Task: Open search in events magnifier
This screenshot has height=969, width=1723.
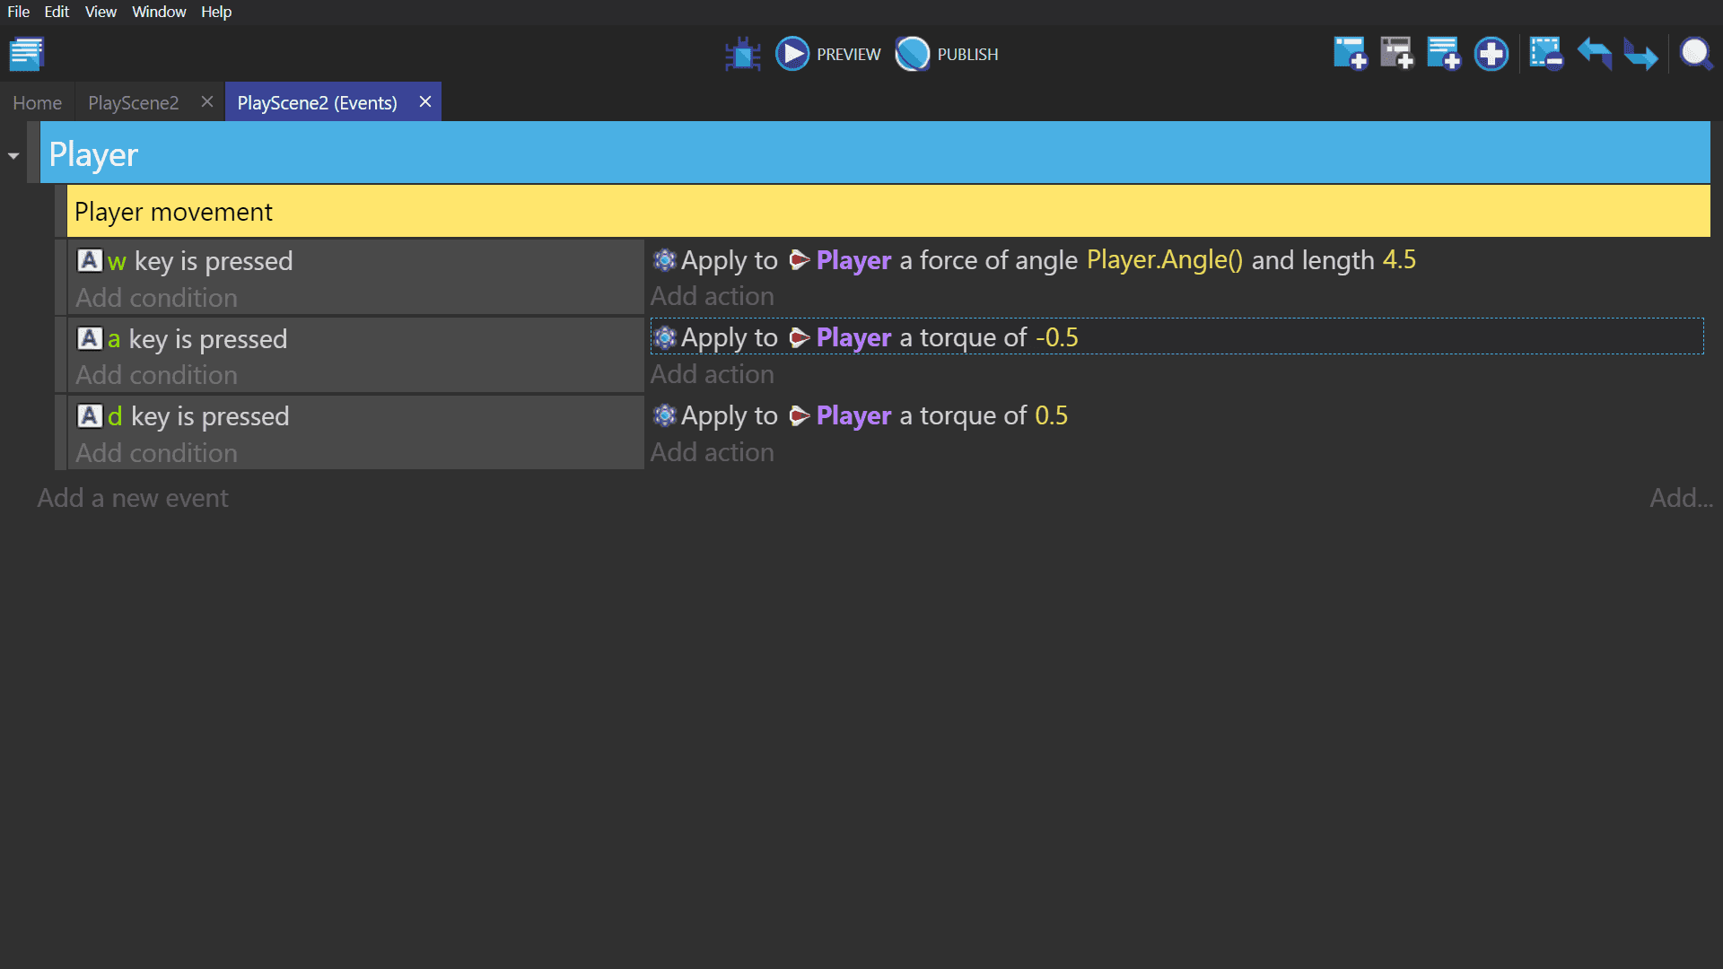Action: point(1695,54)
